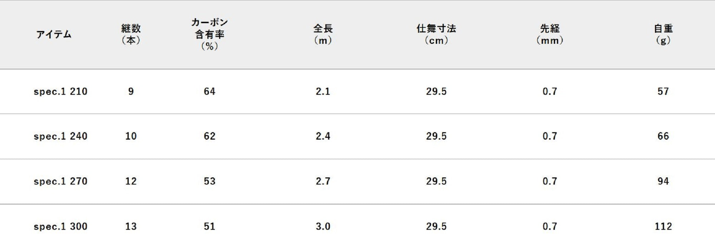Click carbon content value 64
715x249 pixels.
coord(209,92)
